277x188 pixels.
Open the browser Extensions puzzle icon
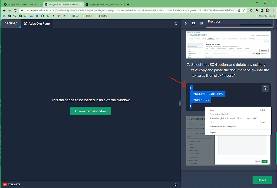pos(256,11)
